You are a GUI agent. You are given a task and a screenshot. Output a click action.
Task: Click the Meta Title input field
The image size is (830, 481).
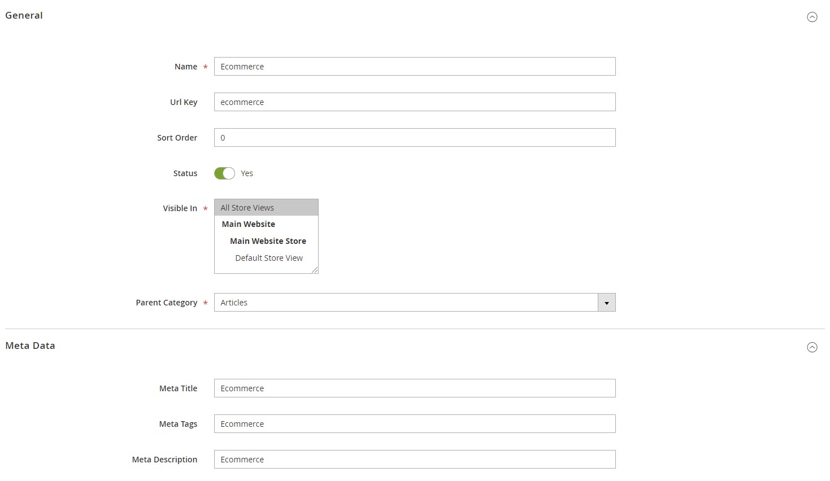coord(415,388)
